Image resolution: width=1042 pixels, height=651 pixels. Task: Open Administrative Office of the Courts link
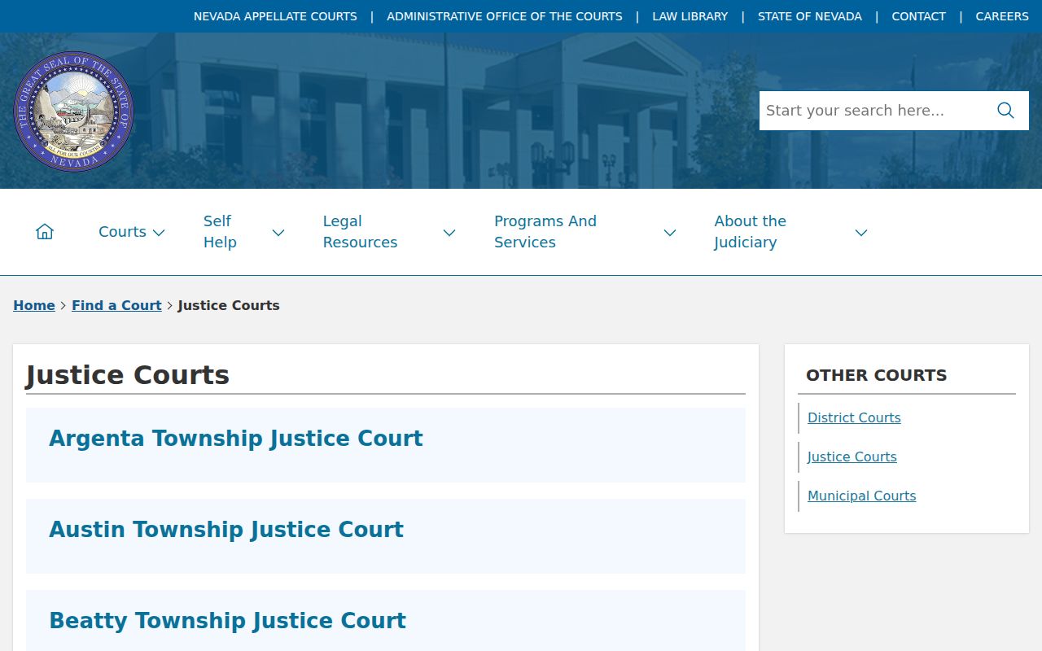[x=505, y=16]
